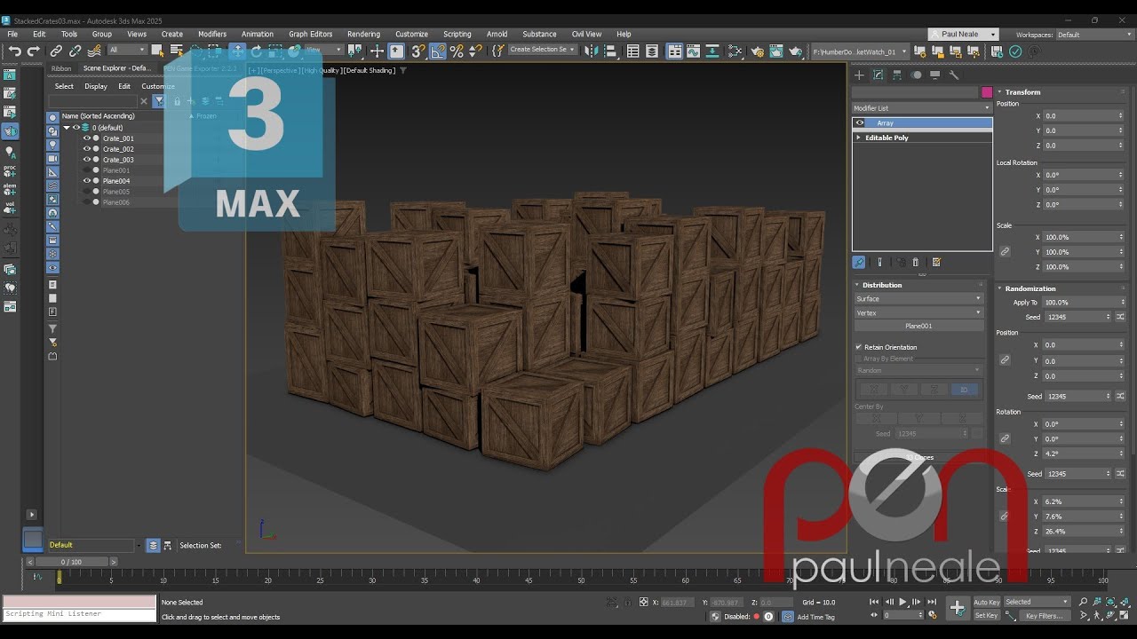Switch to the Ribbon tab

(61, 68)
